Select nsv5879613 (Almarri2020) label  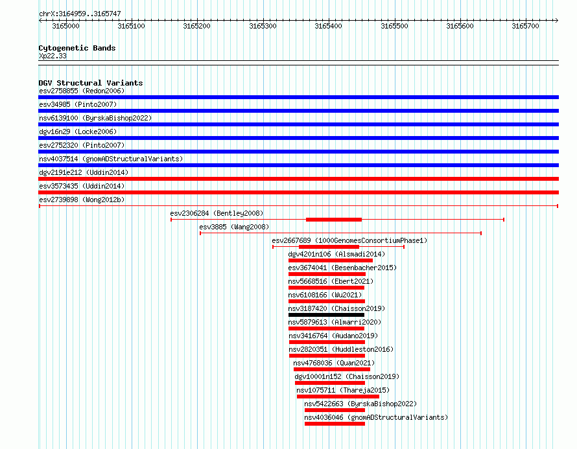(x=335, y=322)
